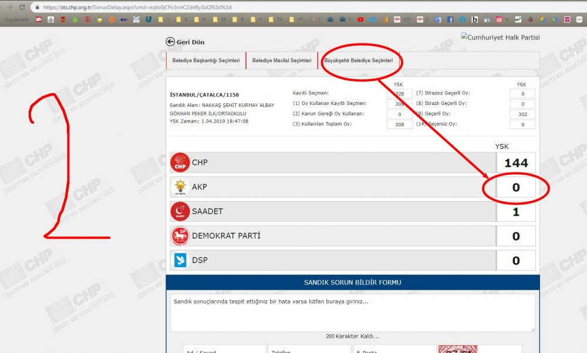Click the Kayıtlı Seçmen value field
Screen dimensions: 587x353
[x=399, y=93]
